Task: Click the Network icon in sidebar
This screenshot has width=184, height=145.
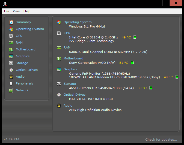Action: [11, 90]
